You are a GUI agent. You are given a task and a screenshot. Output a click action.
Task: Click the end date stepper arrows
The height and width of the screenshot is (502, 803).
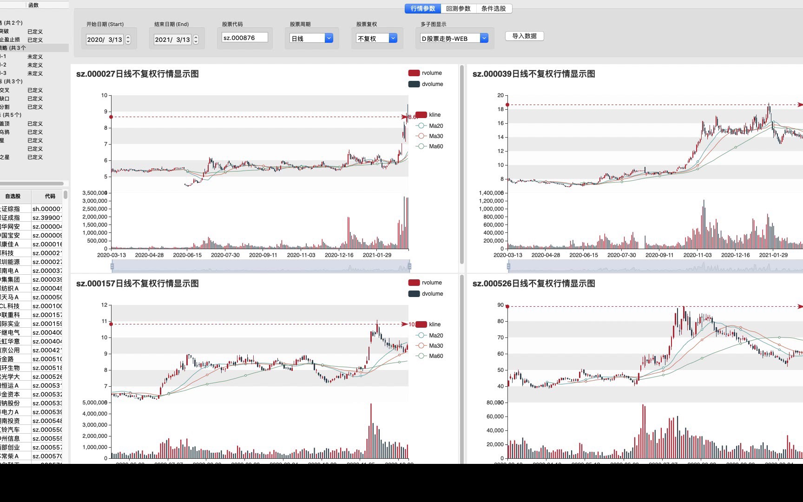196,40
